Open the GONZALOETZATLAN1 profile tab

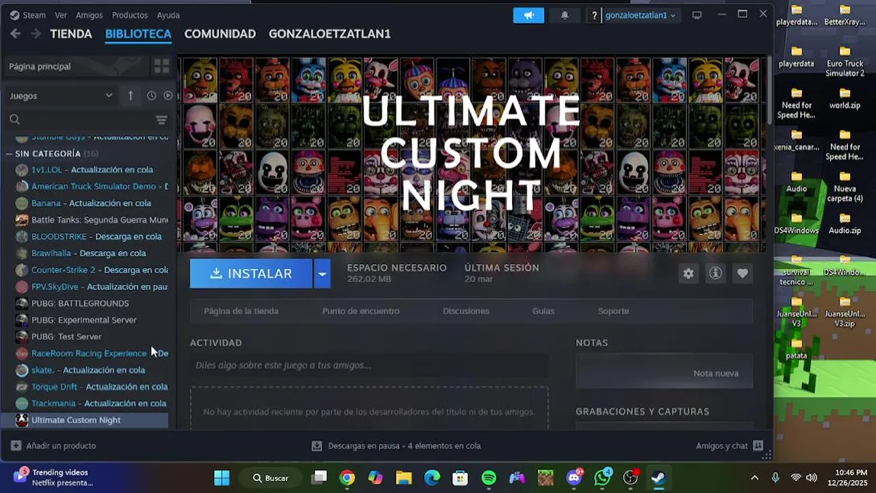coord(329,34)
